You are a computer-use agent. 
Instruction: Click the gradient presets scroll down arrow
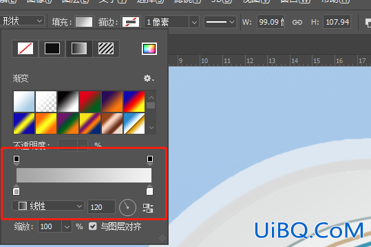(x=151, y=128)
